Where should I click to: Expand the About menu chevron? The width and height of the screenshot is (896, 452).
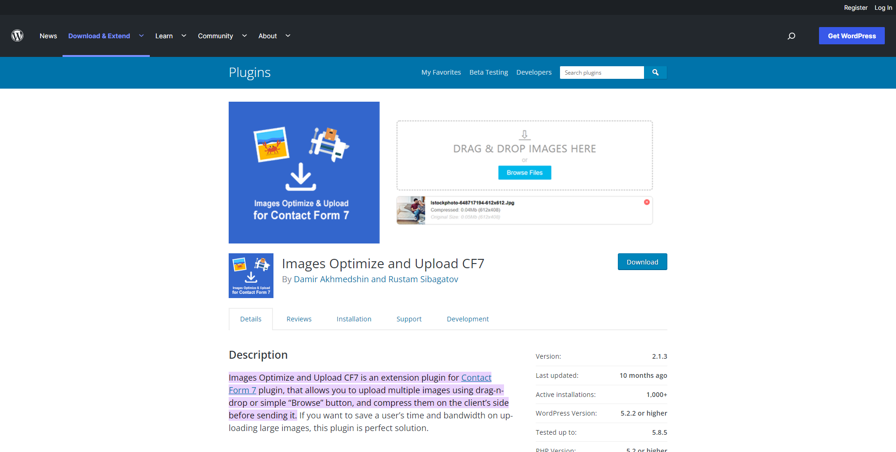point(288,36)
